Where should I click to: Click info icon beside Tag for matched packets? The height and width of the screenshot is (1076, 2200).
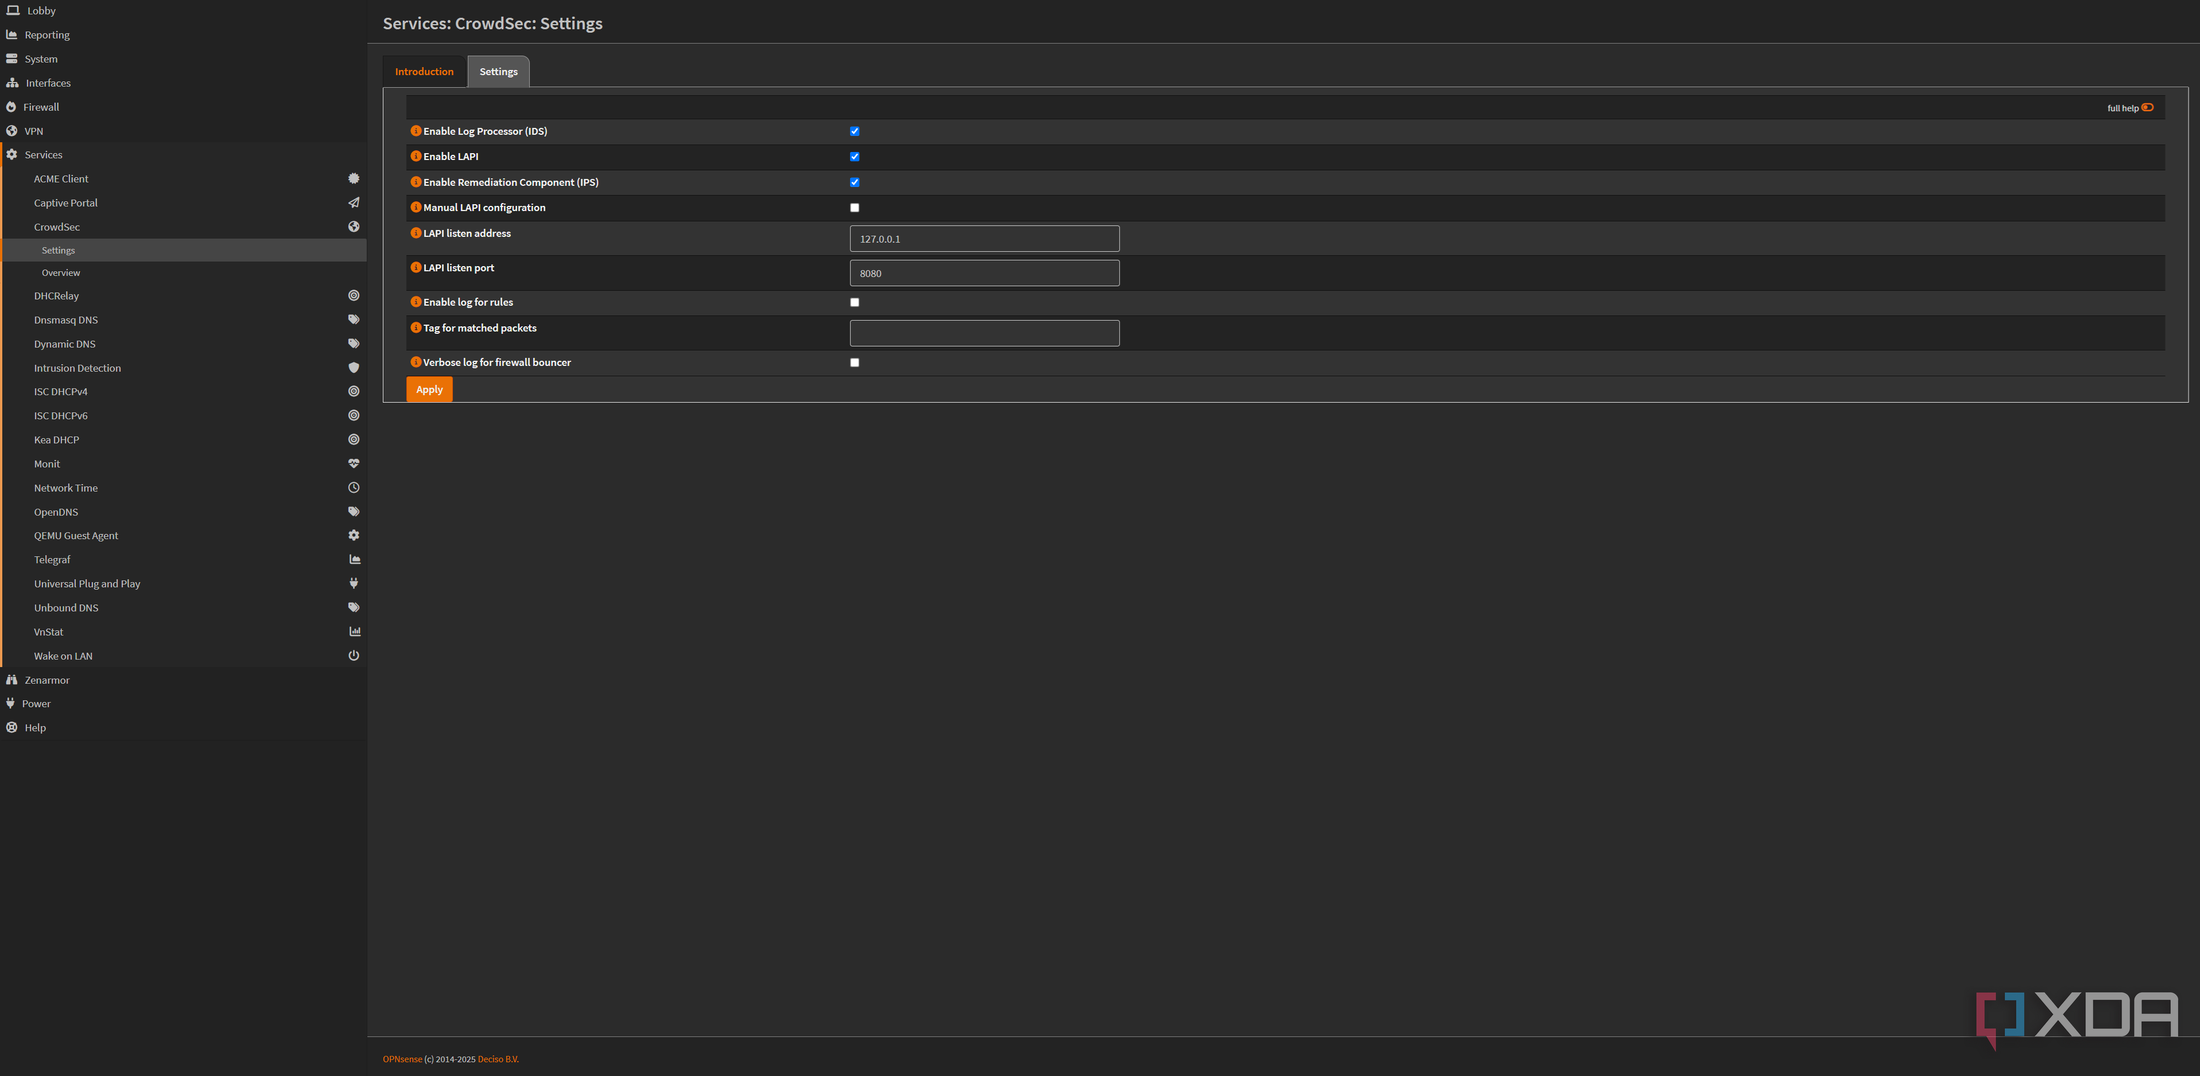pyautogui.click(x=416, y=328)
